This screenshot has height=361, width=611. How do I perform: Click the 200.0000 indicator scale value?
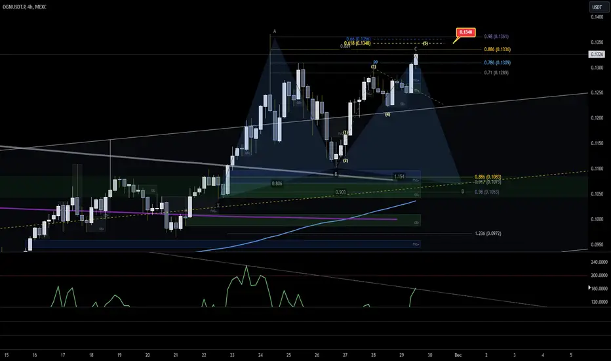pos(599,275)
